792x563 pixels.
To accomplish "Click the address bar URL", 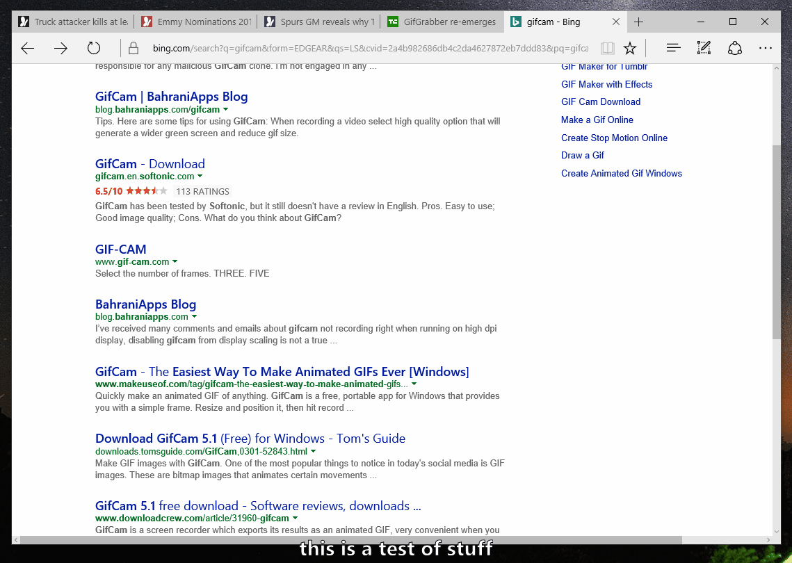I will (x=370, y=49).
